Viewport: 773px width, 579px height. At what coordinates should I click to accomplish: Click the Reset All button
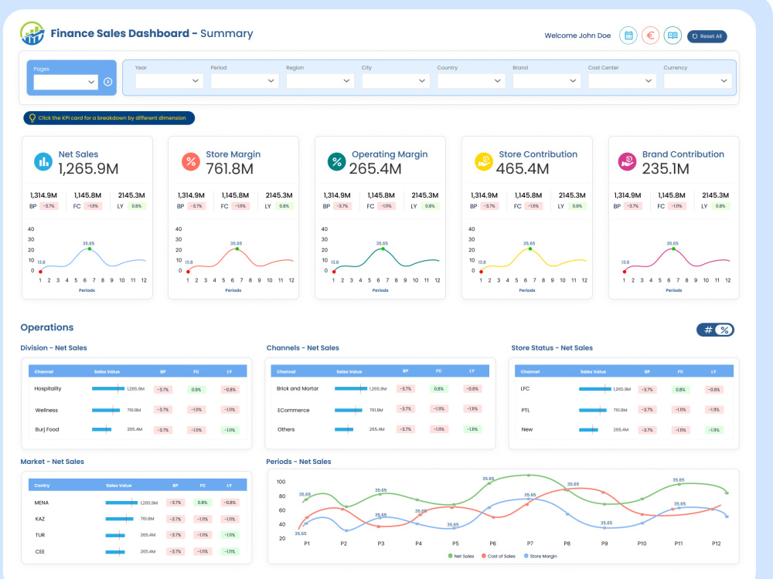point(707,36)
